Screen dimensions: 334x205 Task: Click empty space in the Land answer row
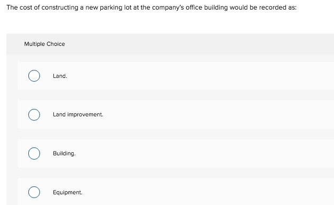click(192, 76)
